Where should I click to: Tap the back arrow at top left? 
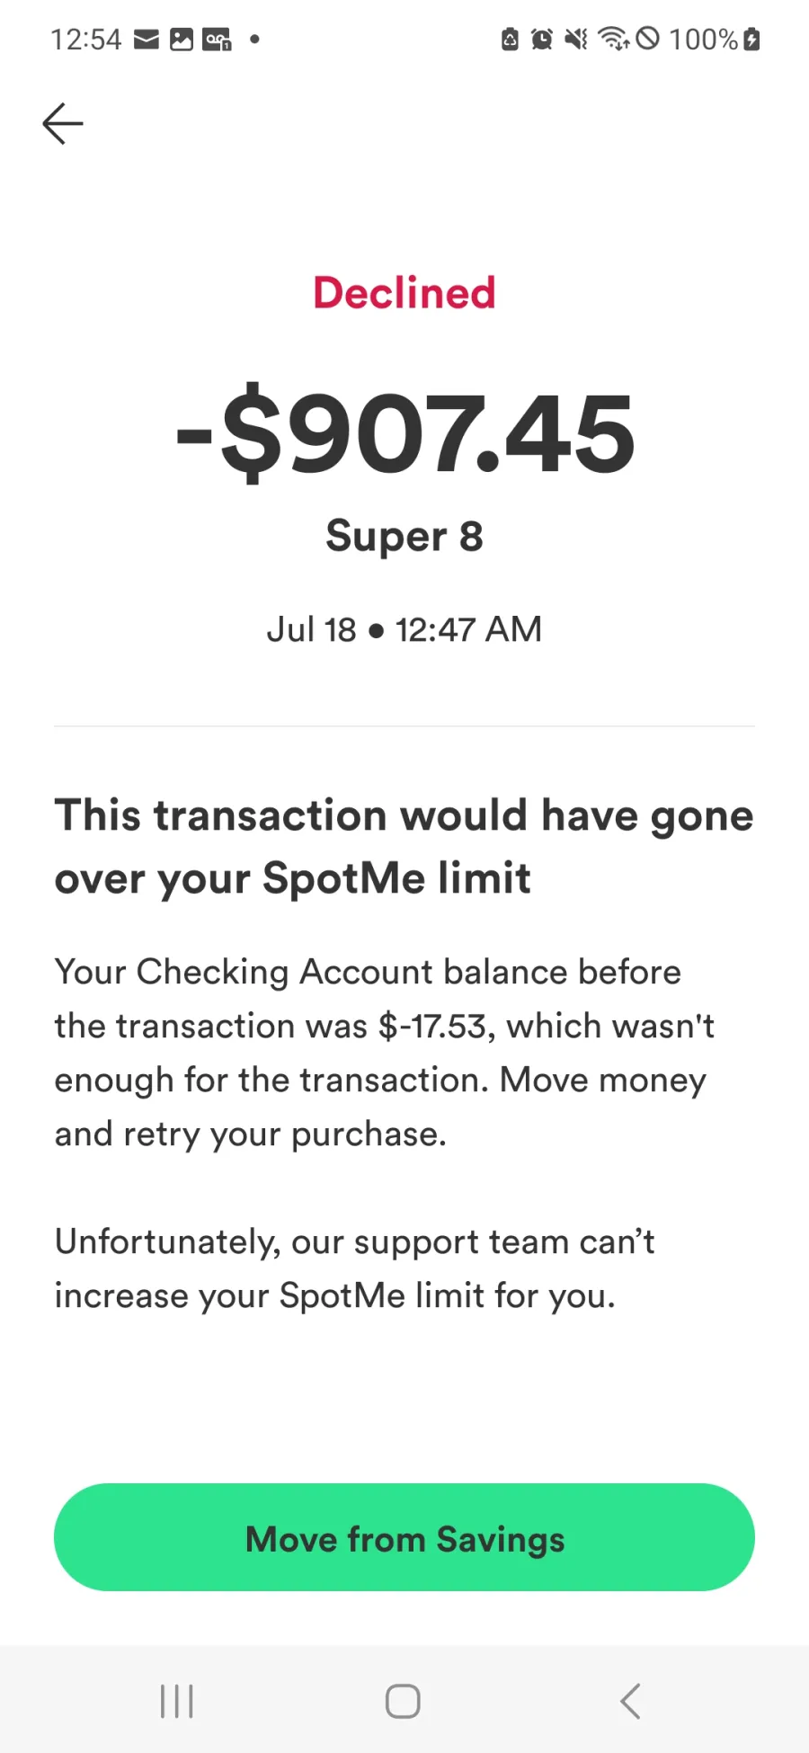pyautogui.click(x=63, y=123)
